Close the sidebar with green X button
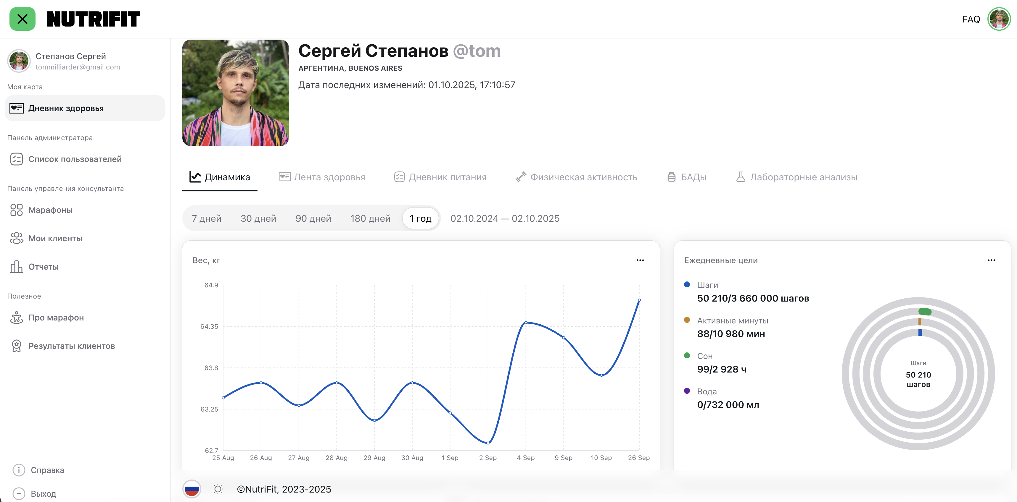The image size is (1017, 502). (x=22, y=19)
